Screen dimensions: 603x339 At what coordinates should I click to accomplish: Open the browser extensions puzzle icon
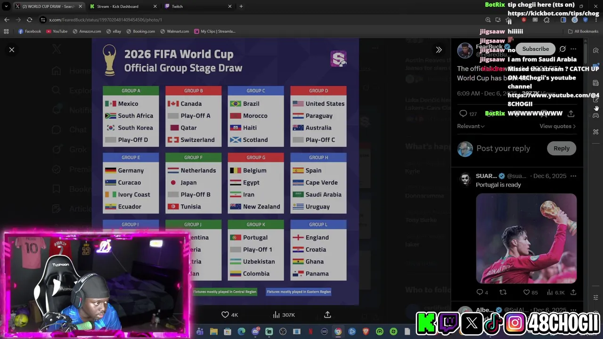tap(546, 20)
